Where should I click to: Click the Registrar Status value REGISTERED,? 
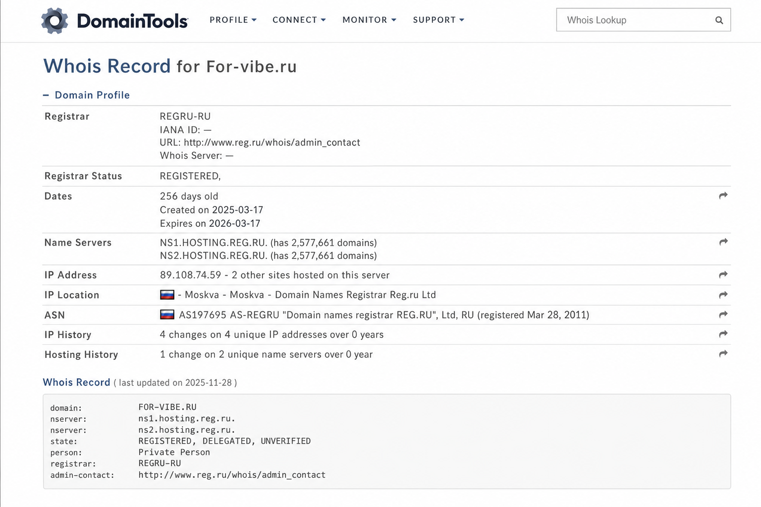pyautogui.click(x=190, y=176)
